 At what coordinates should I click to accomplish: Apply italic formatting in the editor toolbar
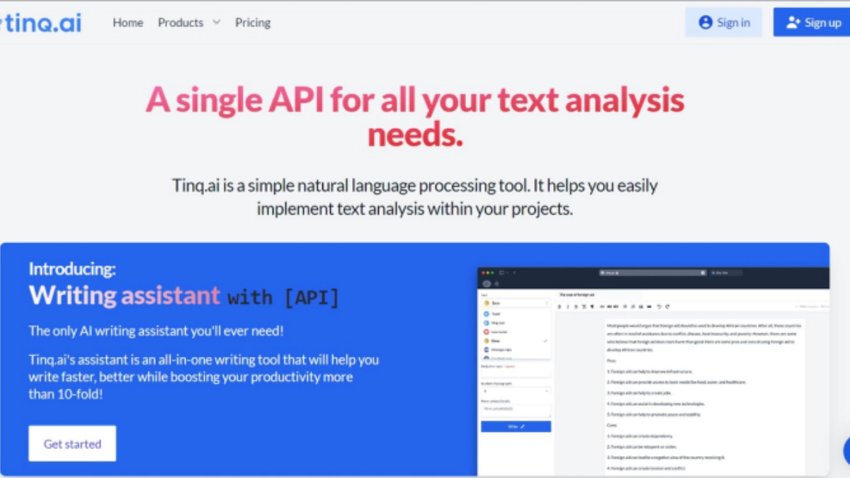(x=568, y=306)
